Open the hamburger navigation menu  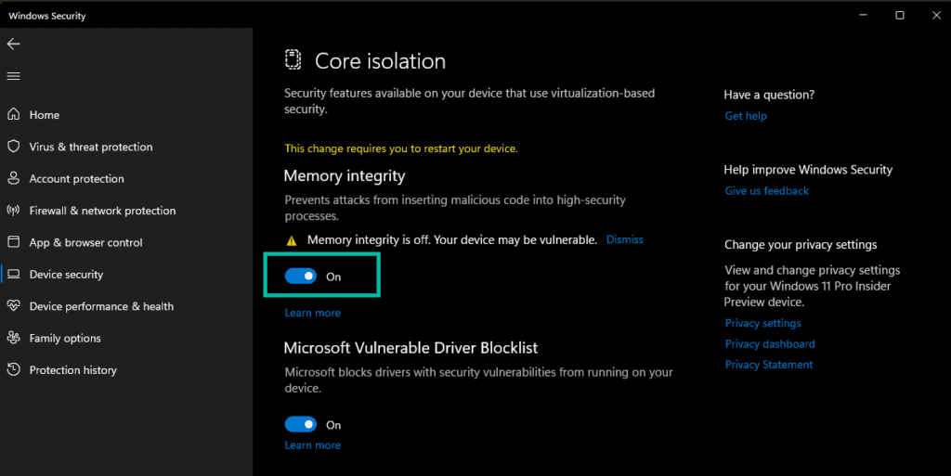(13, 76)
